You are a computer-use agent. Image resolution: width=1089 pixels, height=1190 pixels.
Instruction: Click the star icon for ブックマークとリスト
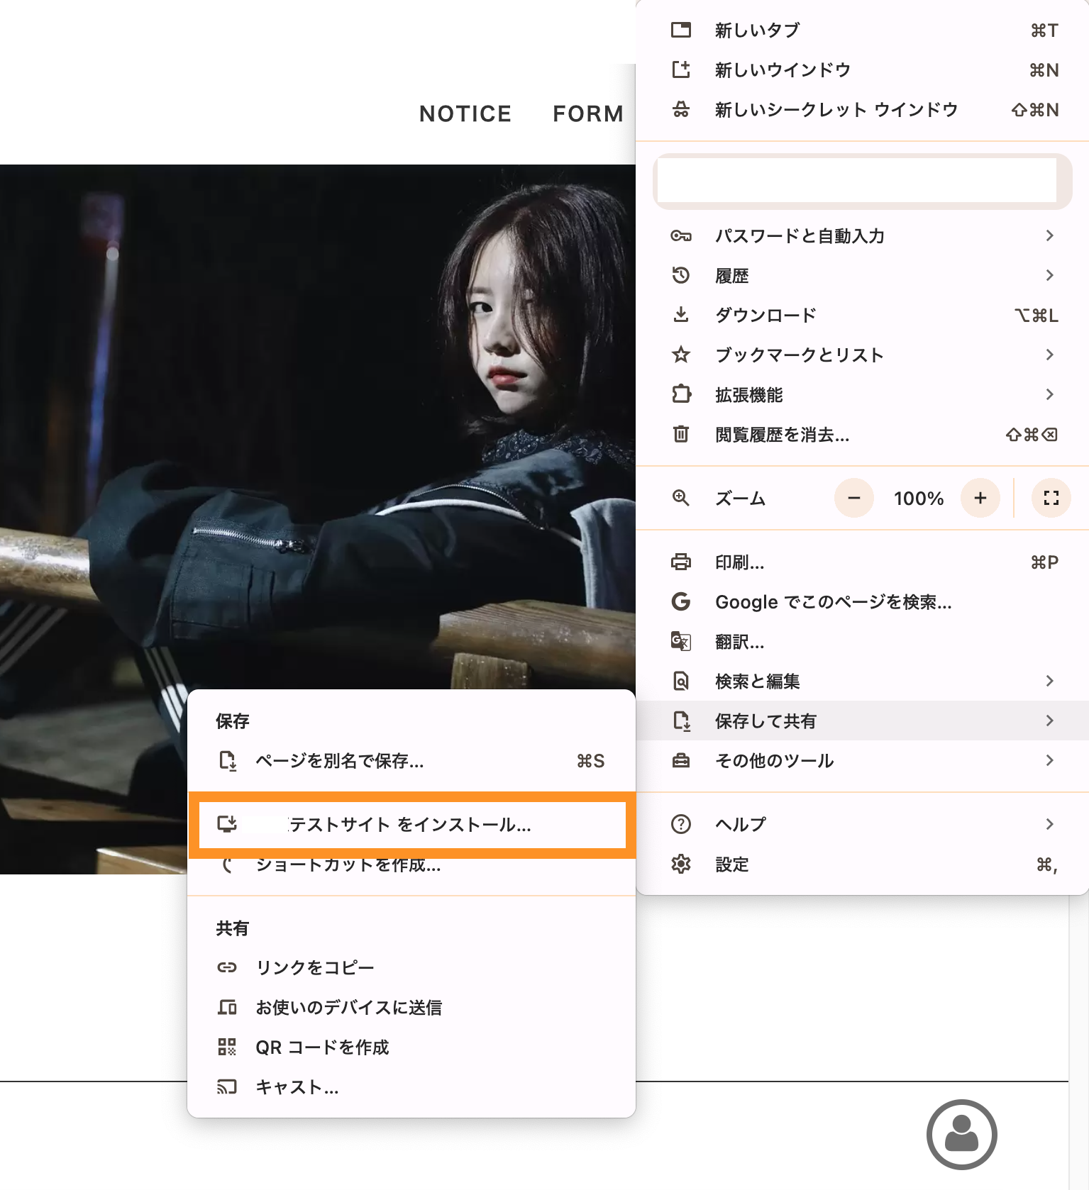(x=680, y=355)
